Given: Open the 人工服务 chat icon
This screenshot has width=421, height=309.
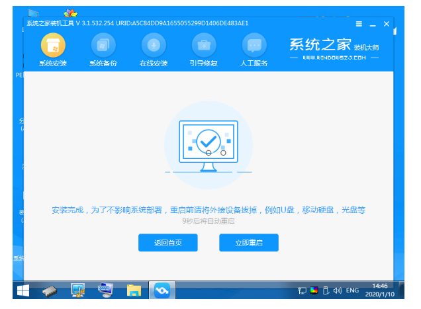Looking at the screenshot, I should tap(254, 46).
